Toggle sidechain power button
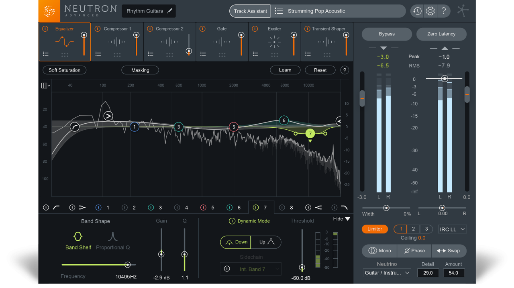 coord(227,269)
